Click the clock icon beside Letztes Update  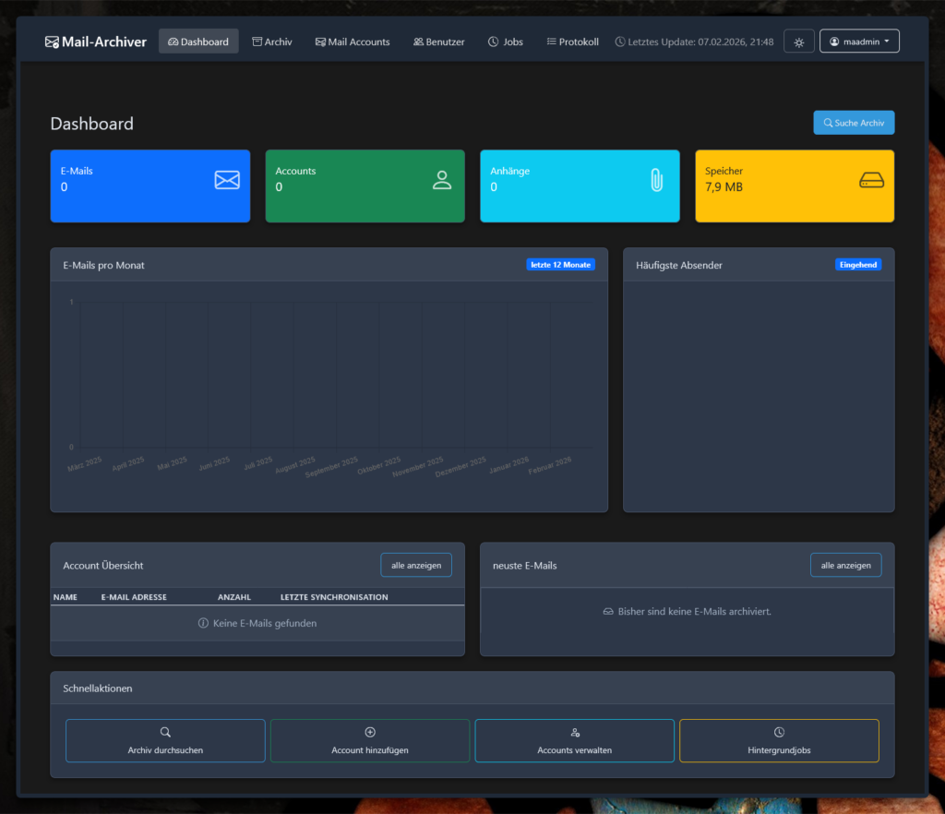click(x=620, y=42)
